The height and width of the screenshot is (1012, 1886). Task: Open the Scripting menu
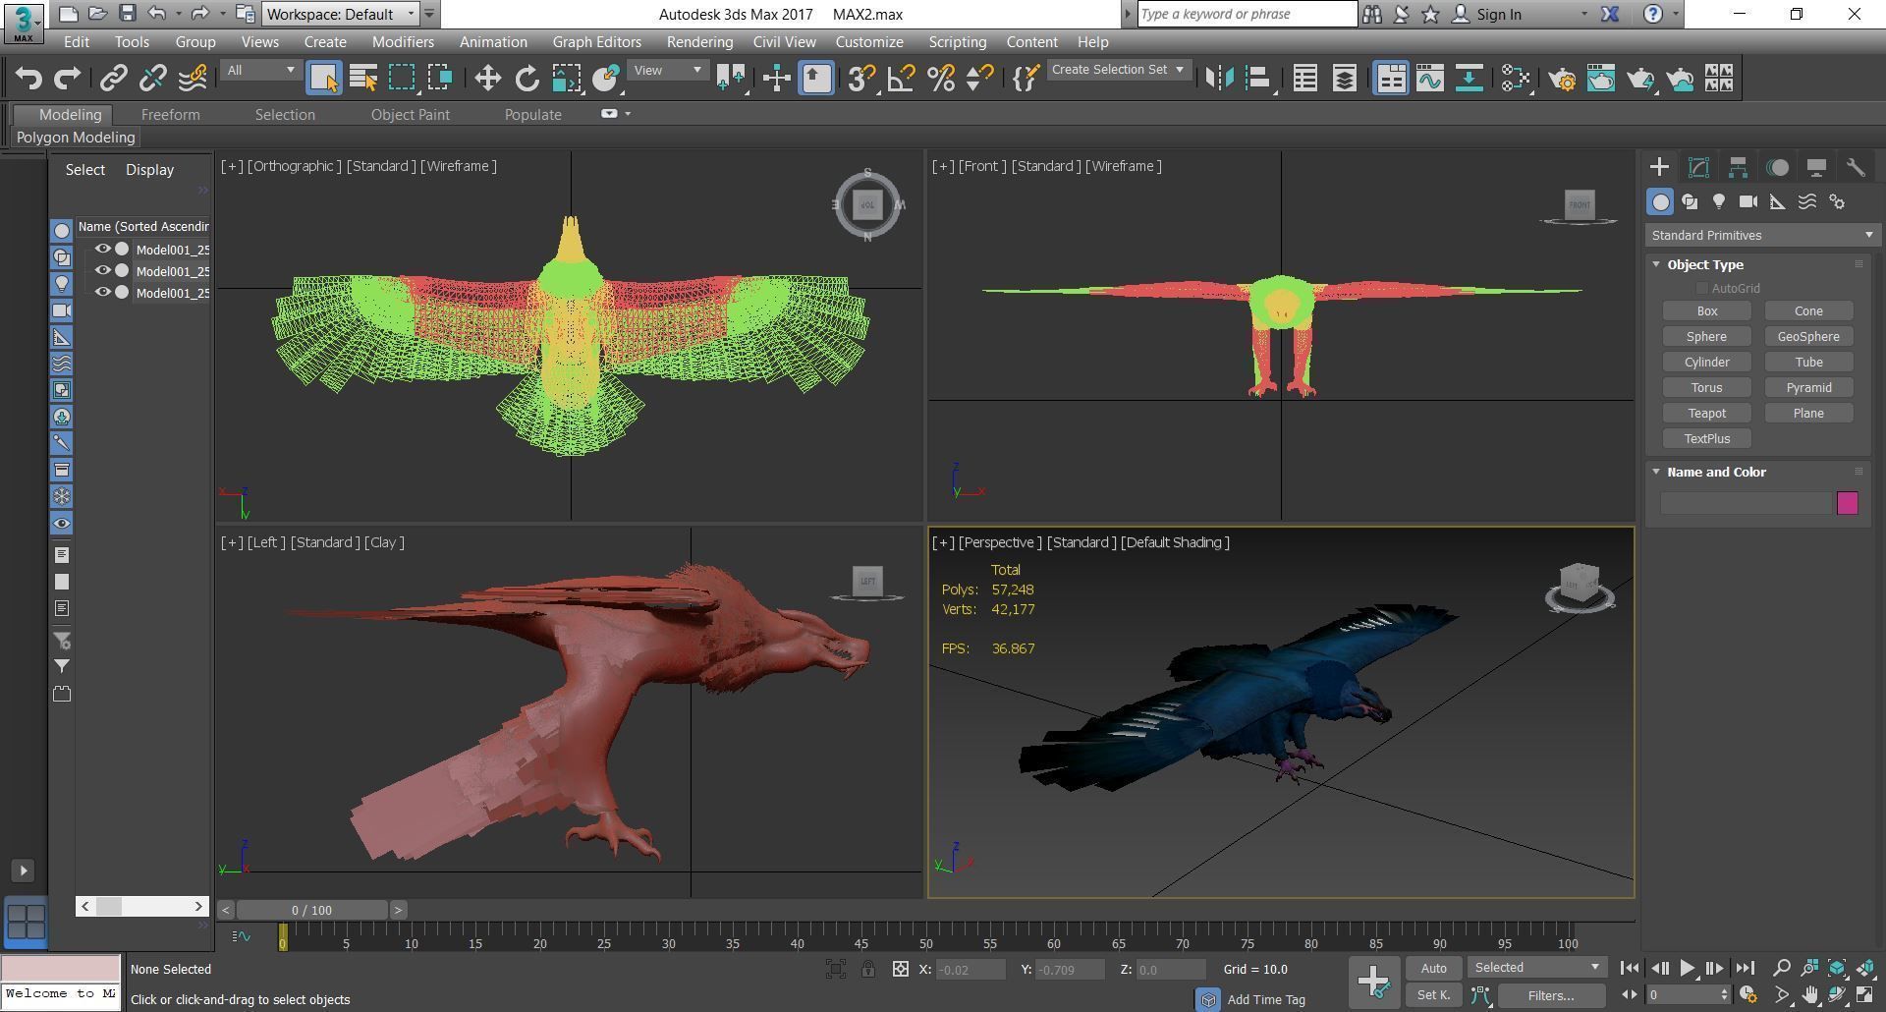[x=957, y=42]
